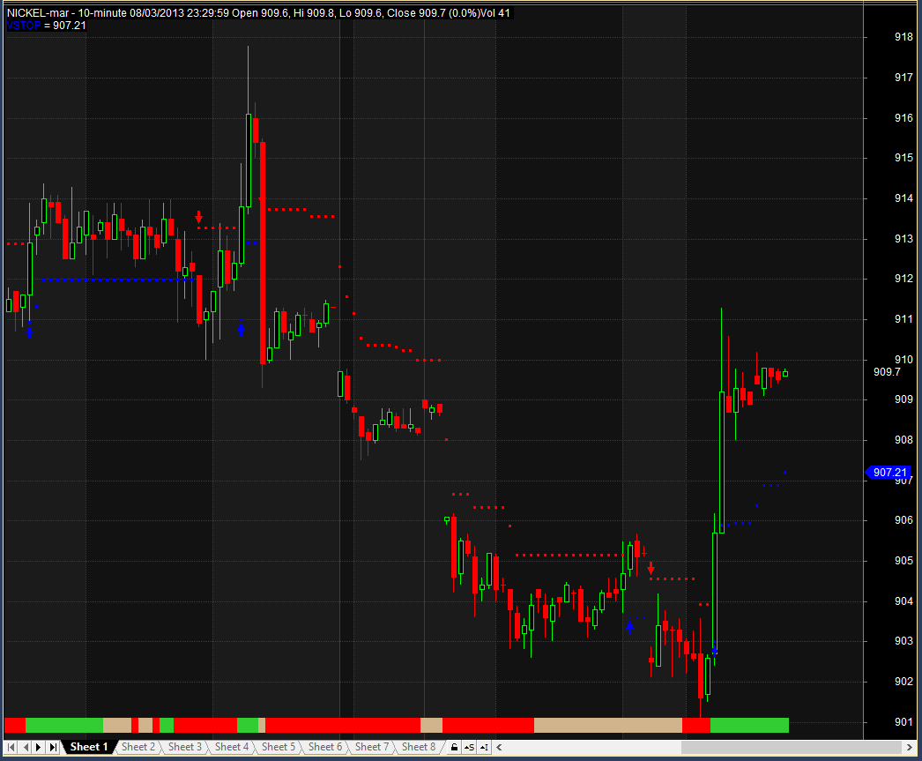This screenshot has height=761, width=922.
Task: Open Sheet 3 tab
Action: click(x=184, y=747)
